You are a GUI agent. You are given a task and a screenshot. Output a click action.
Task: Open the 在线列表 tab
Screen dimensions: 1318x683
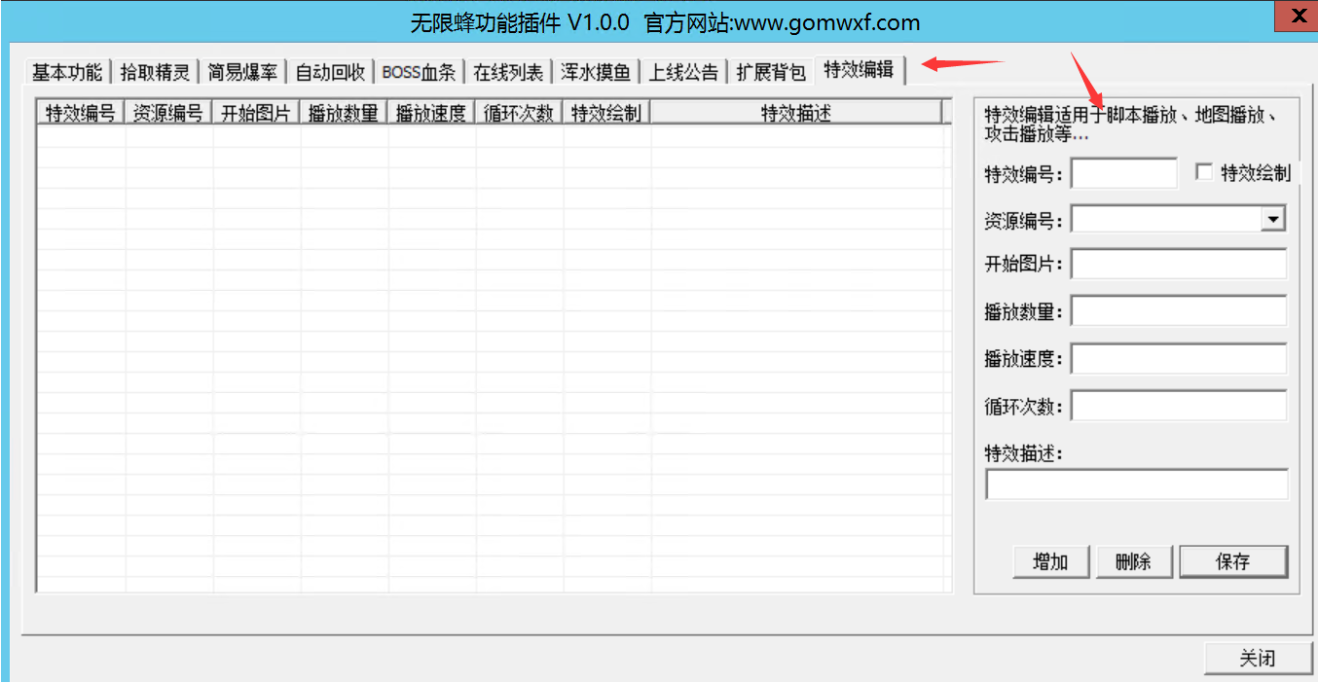point(508,72)
